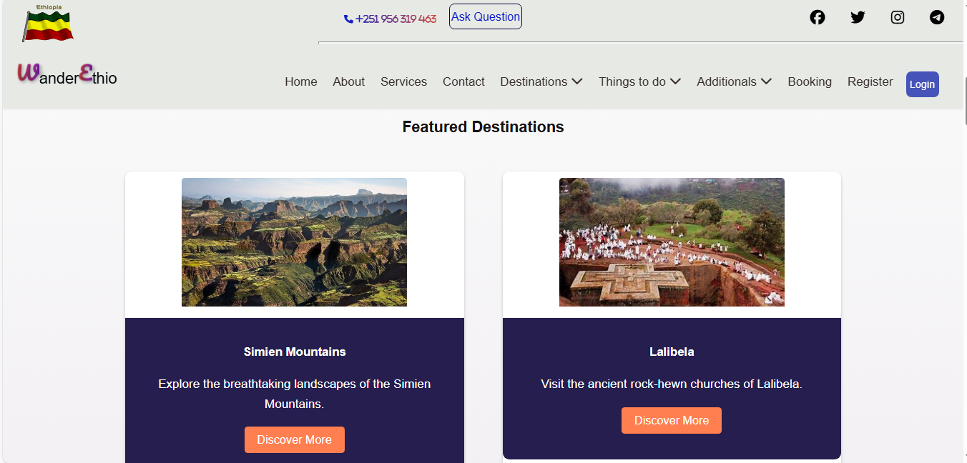Open the Instagram social icon
967x463 pixels.
898,16
